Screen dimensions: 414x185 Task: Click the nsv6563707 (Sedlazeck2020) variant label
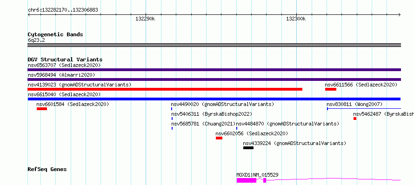(x=64, y=65)
